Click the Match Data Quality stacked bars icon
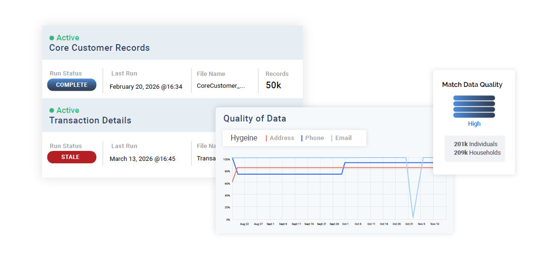This screenshot has width=553, height=261. click(474, 107)
